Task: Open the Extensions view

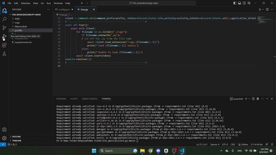Action: (x=4, y=45)
